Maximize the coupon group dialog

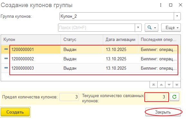pos(171,5)
